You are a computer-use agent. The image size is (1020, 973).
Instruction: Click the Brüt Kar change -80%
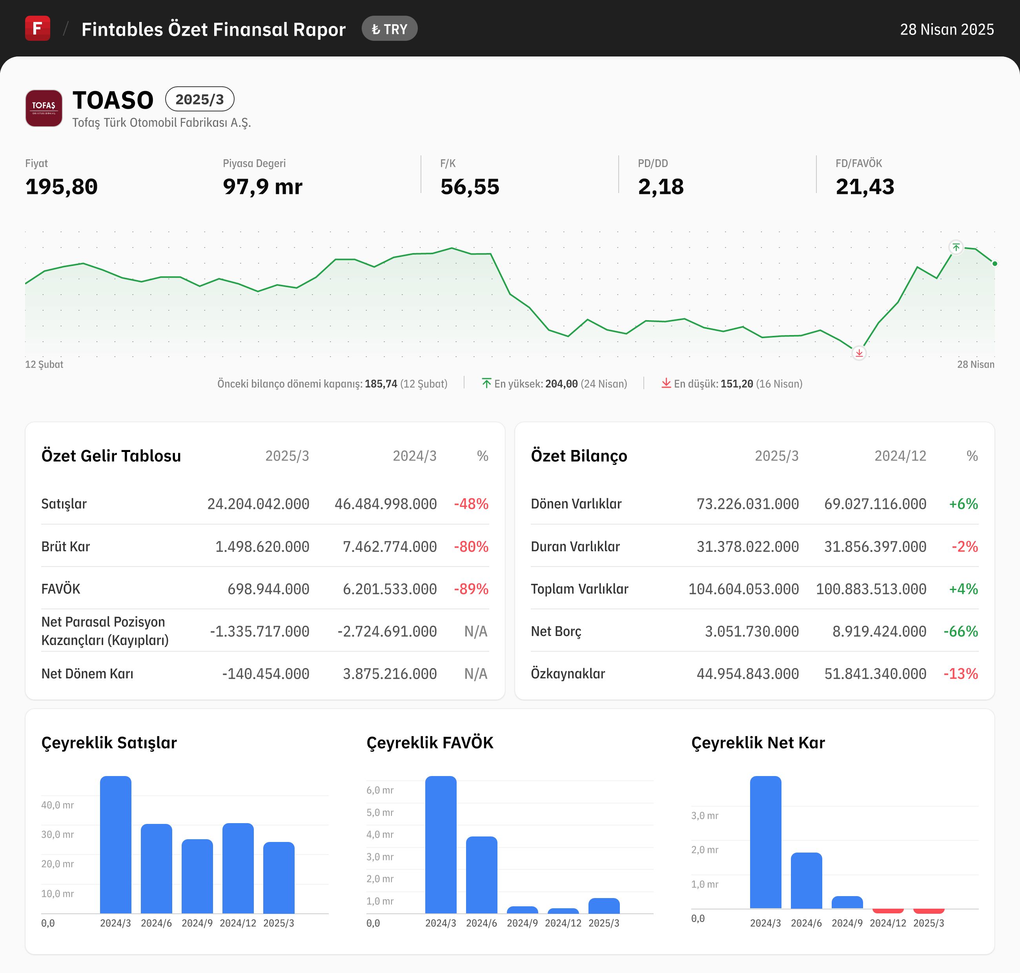coord(472,547)
